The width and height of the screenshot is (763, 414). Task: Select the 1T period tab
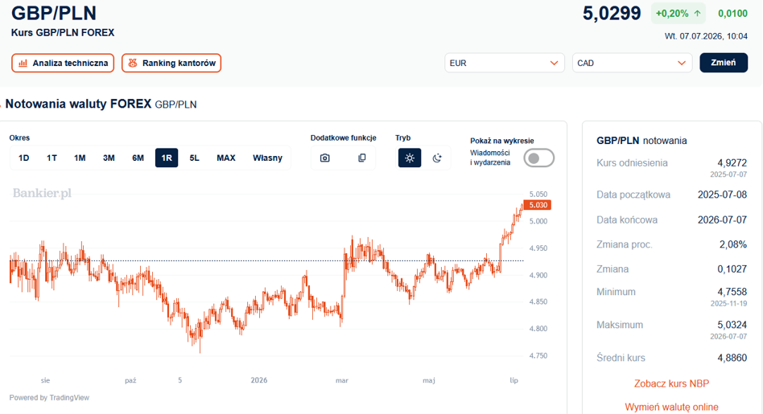point(52,158)
